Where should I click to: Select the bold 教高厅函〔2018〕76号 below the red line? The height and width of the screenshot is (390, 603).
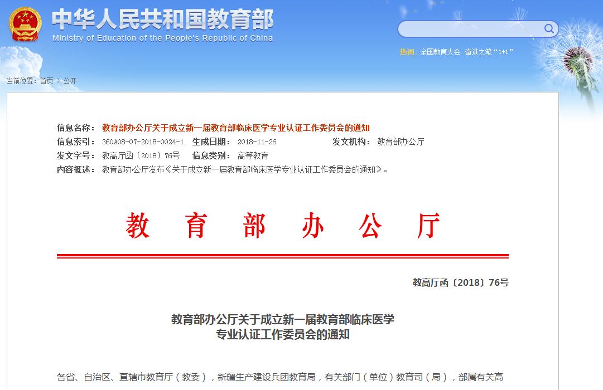click(461, 283)
